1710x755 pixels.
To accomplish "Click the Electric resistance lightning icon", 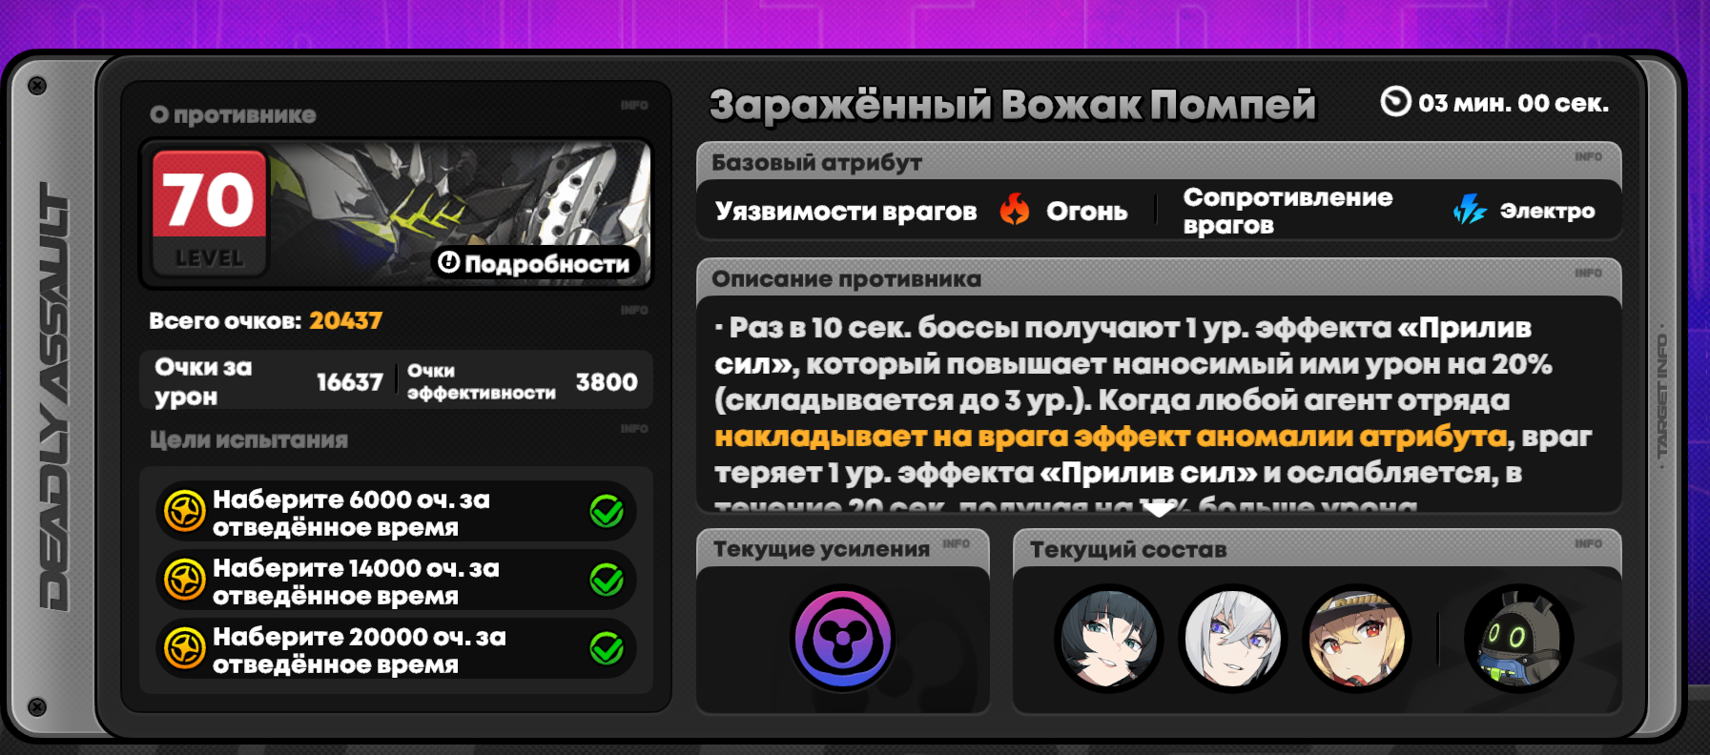I will tap(1470, 210).
